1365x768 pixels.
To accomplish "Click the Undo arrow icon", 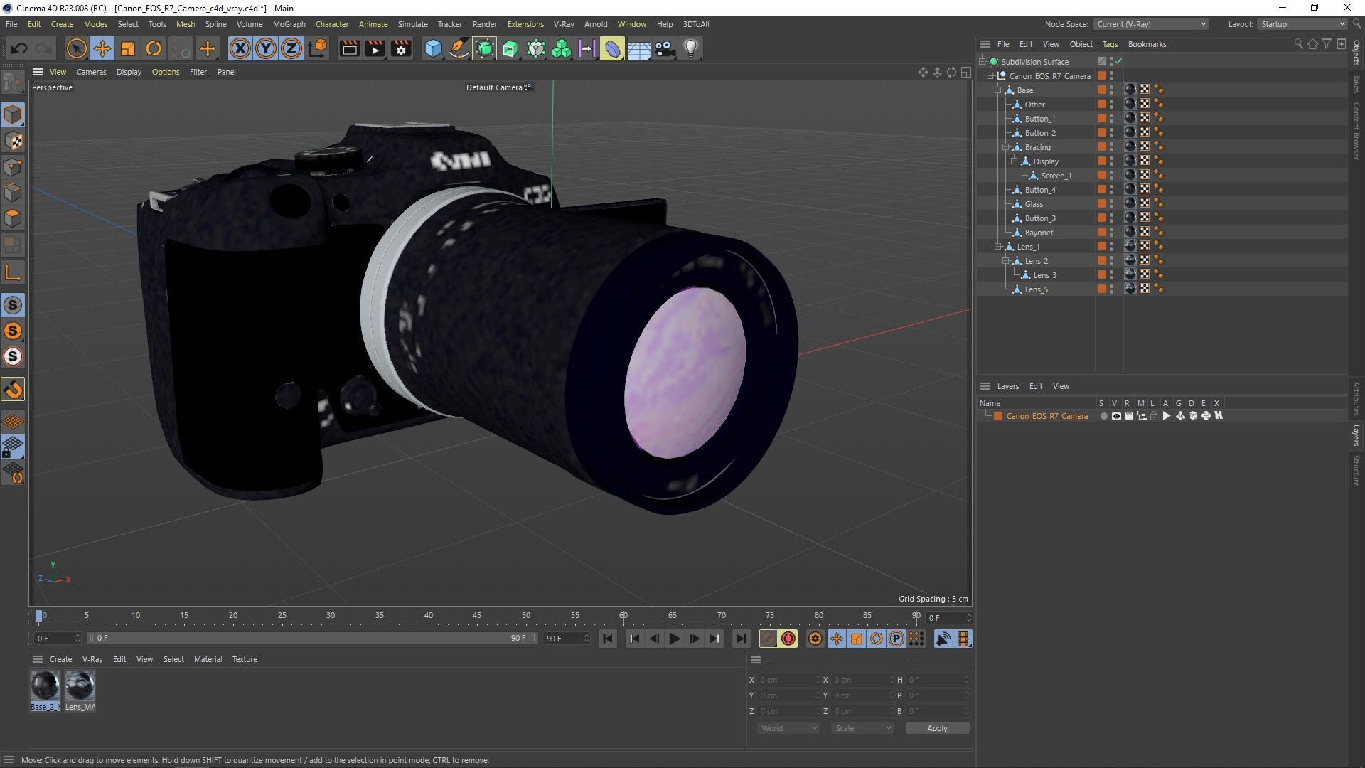I will (x=19, y=48).
